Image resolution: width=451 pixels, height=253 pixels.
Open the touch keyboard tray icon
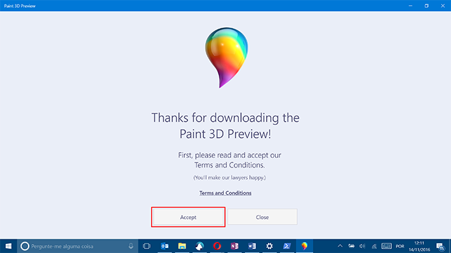point(386,246)
